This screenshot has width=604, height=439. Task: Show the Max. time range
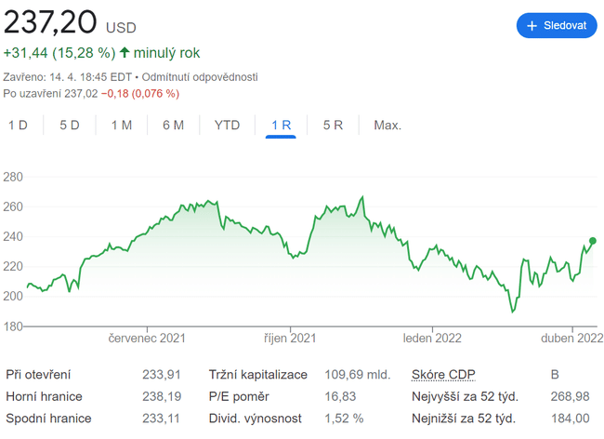(x=387, y=125)
